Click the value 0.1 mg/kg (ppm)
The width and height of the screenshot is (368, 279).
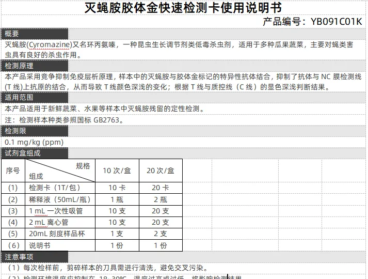[34, 142]
